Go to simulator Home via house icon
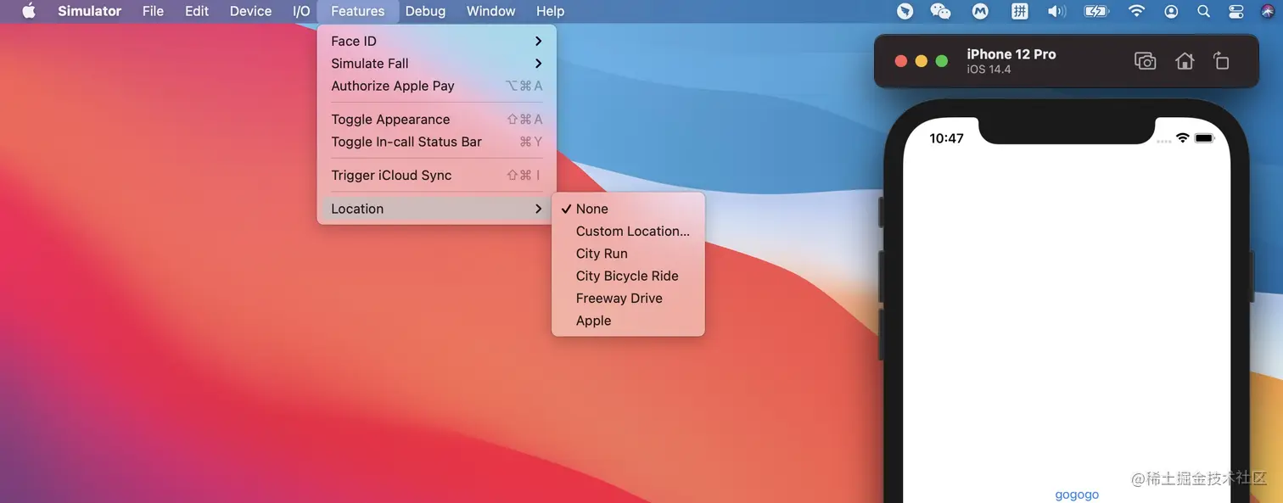 pos(1185,61)
